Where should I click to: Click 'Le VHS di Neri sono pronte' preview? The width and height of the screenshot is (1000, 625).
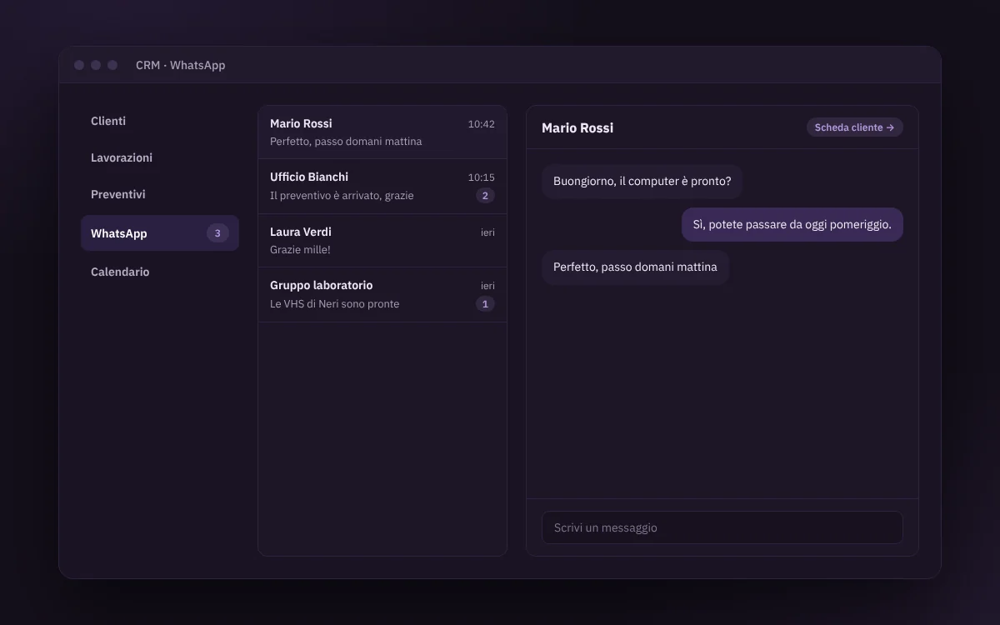pyautogui.click(x=334, y=304)
